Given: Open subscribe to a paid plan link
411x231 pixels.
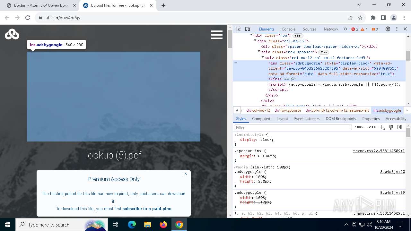Looking at the screenshot, I should point(147,209).
